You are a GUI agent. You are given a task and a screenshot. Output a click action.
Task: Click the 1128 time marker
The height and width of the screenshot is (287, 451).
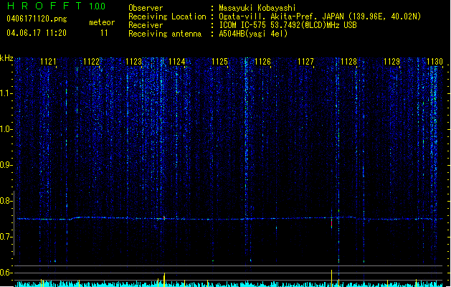click(348, 62)
